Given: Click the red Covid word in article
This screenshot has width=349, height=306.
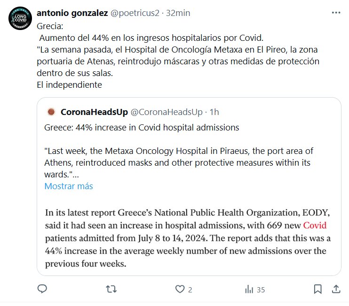Looking at the screenshot, I should (x=315, y=225).
